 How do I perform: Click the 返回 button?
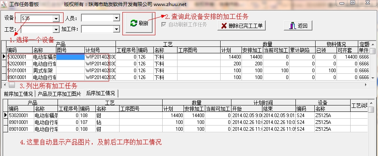(298, 25)
